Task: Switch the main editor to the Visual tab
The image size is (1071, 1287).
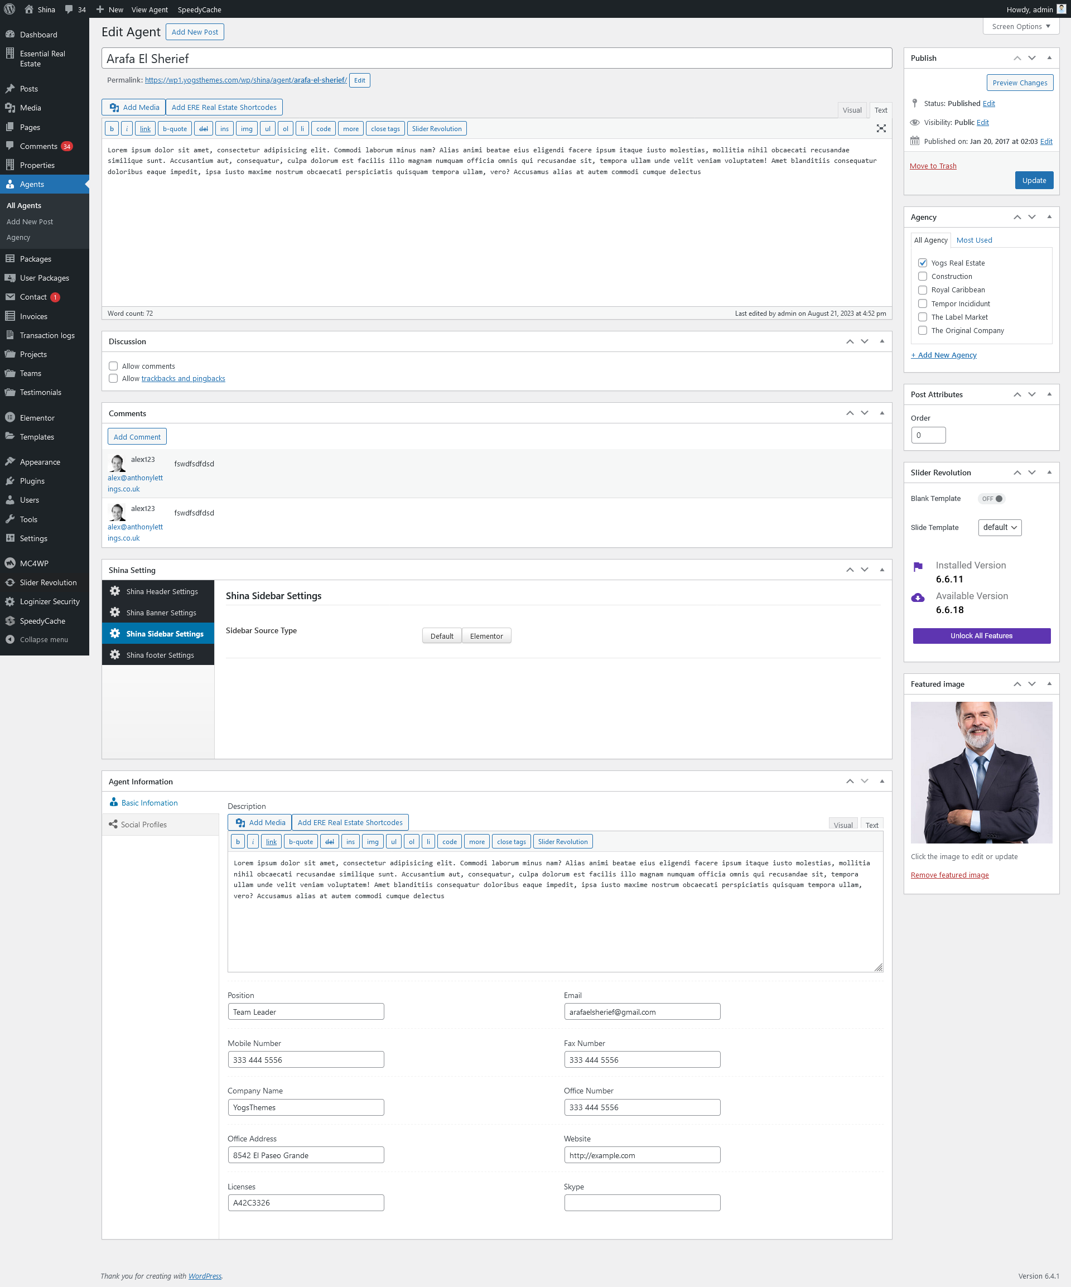Action: pyautogui.click(x=851, y=110)
